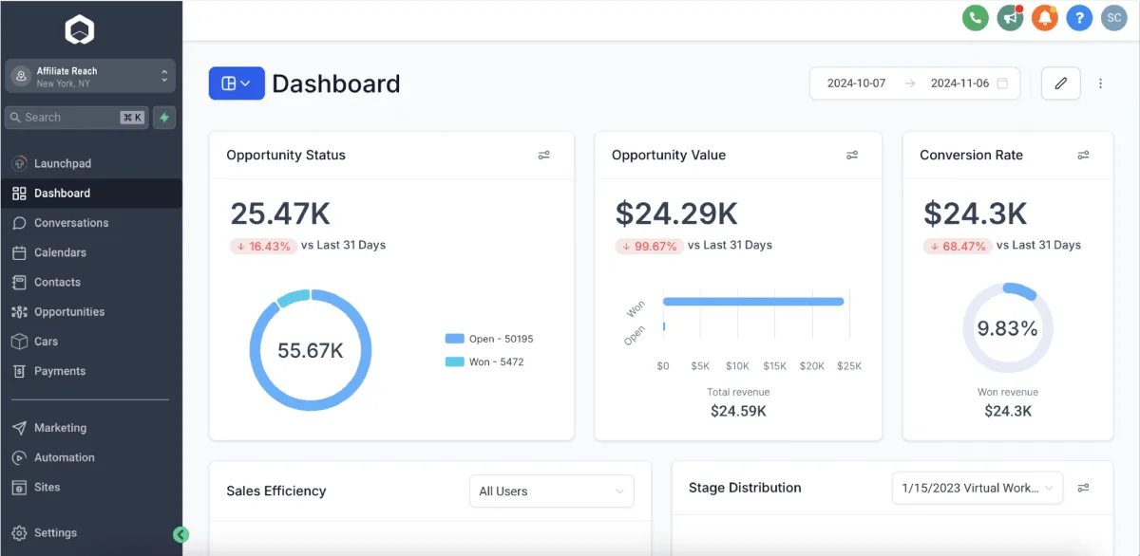Open the three-dot dashboard options menu

(x=1101, y=83)
